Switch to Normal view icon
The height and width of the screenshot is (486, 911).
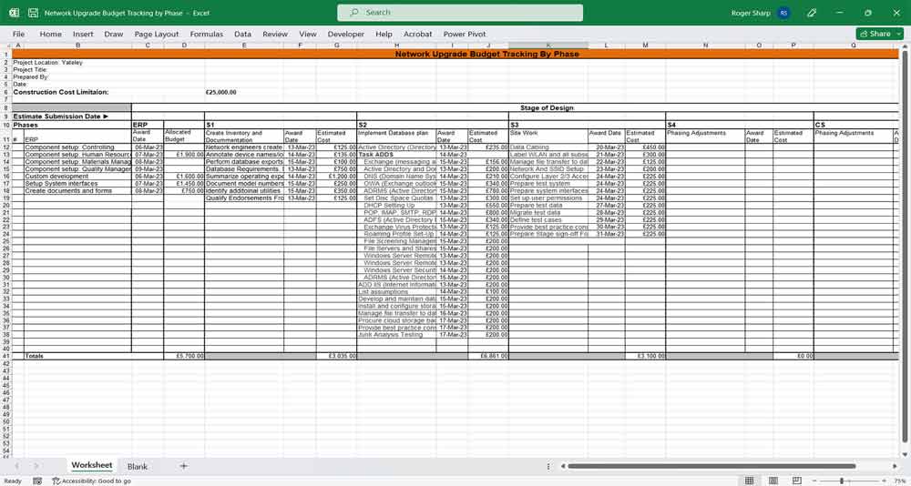tap(750, 481)
